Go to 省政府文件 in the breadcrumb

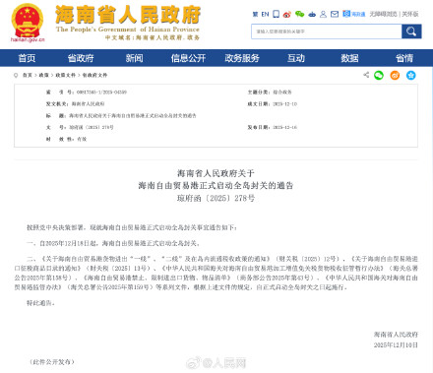(94, 75)
